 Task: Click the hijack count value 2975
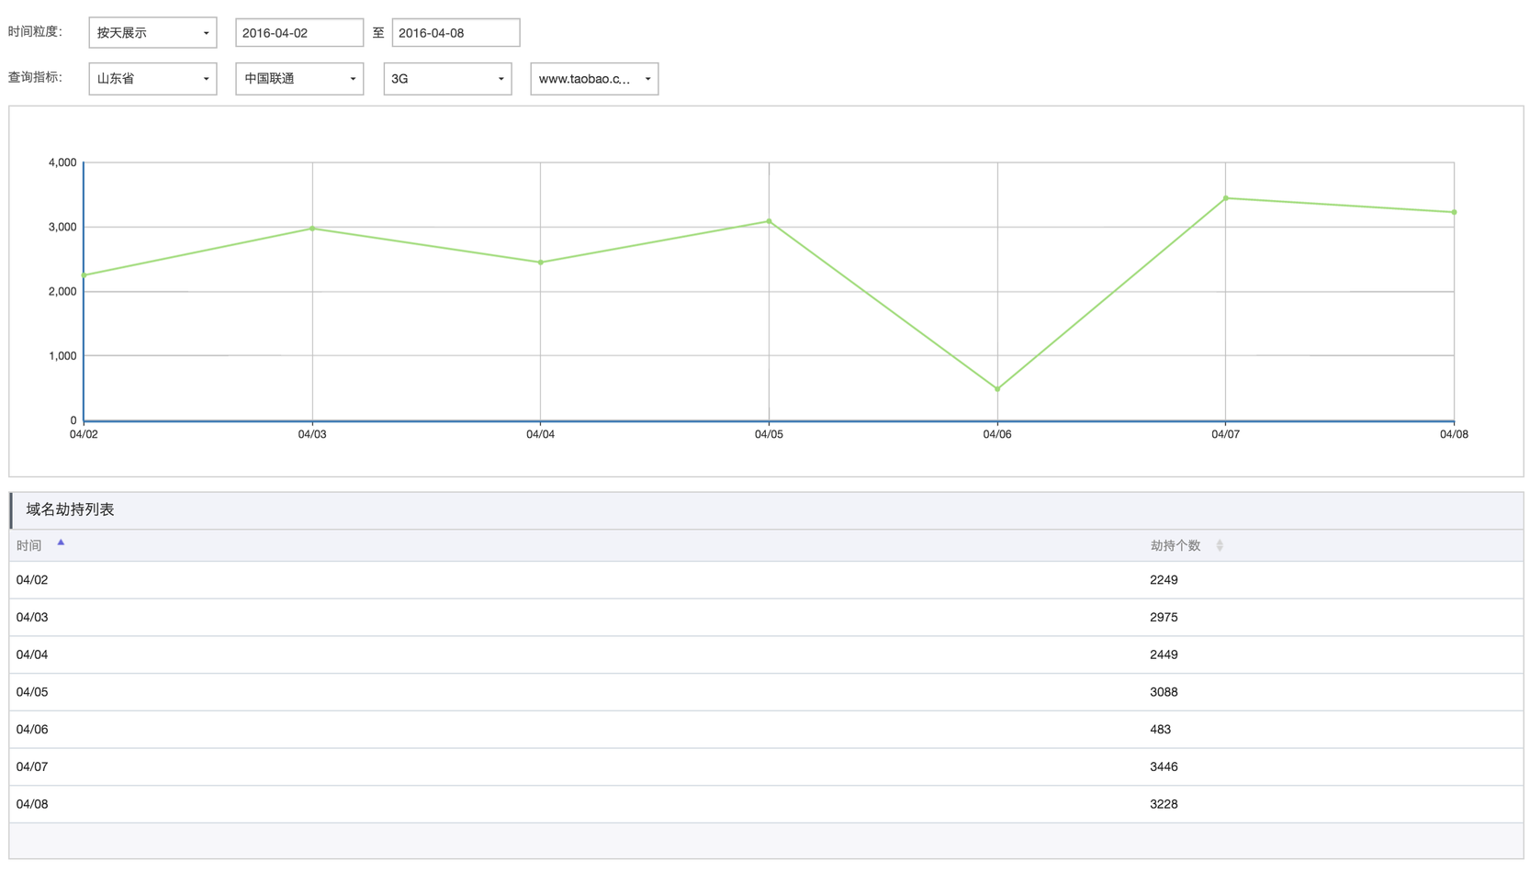coord(1164,618)
